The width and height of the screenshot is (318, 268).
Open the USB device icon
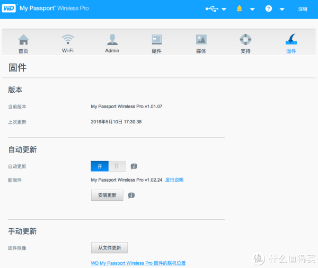pyautogui.click(x=211, y=8)
